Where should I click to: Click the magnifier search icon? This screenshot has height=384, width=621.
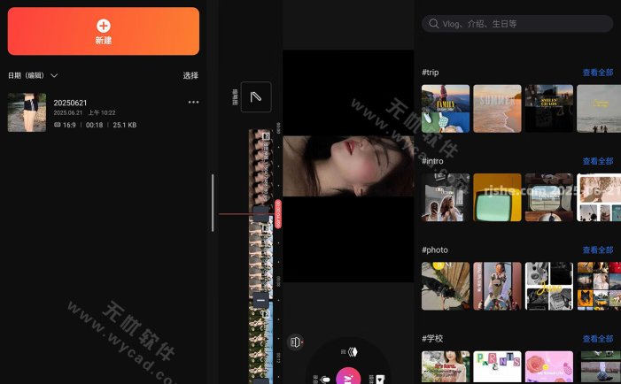[x=434, y=24]
